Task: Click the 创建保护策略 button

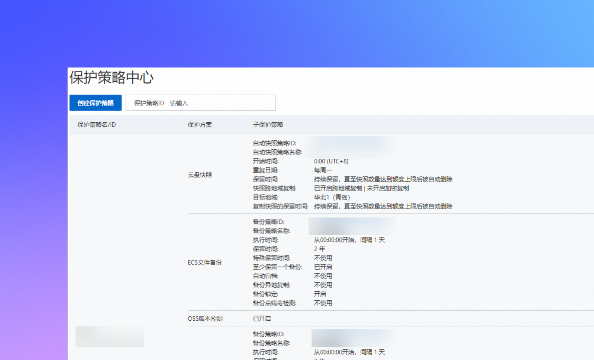Action: tap(95, 103)
